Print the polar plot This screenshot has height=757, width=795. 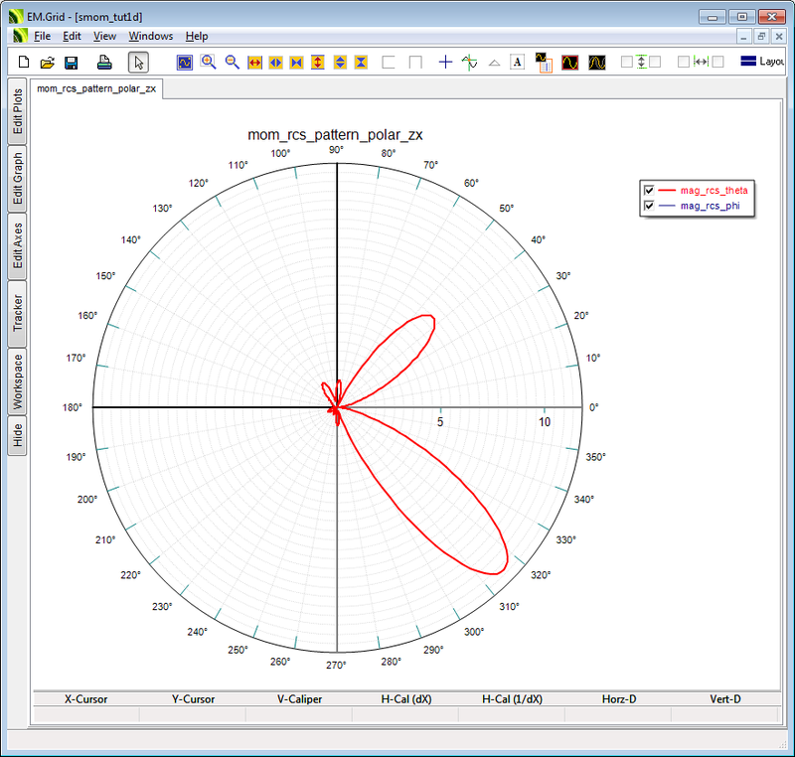coord(102,62)
